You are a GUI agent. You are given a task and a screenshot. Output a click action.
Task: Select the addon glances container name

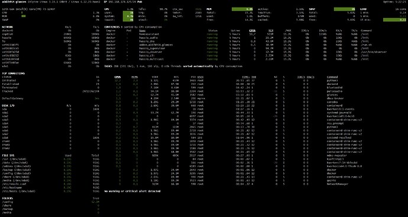(156, 45)
